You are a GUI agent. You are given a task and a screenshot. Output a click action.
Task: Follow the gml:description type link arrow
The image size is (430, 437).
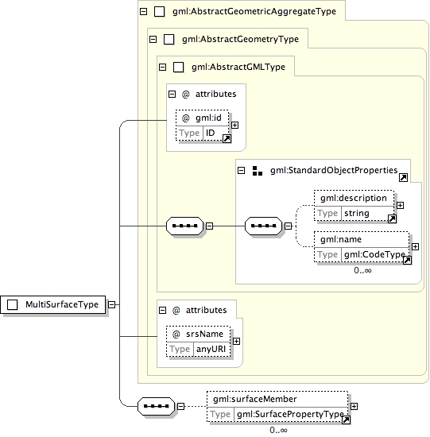point(392,218)
